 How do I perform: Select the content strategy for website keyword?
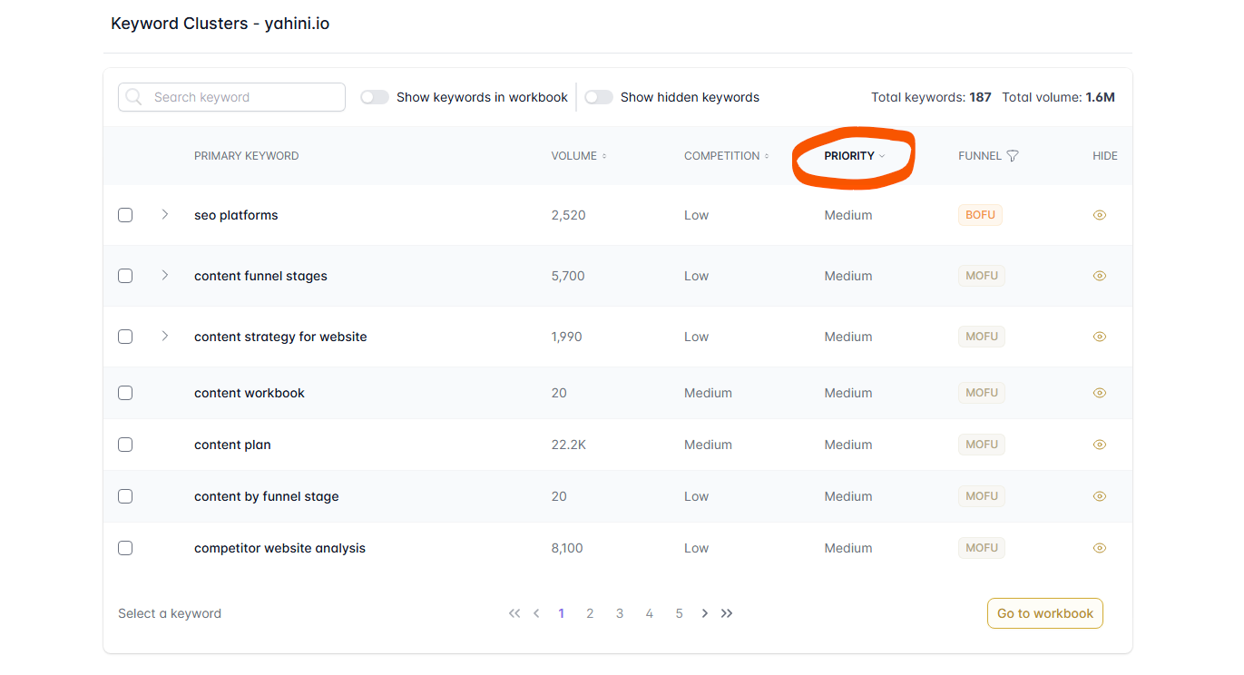click(x=280, y=337)
